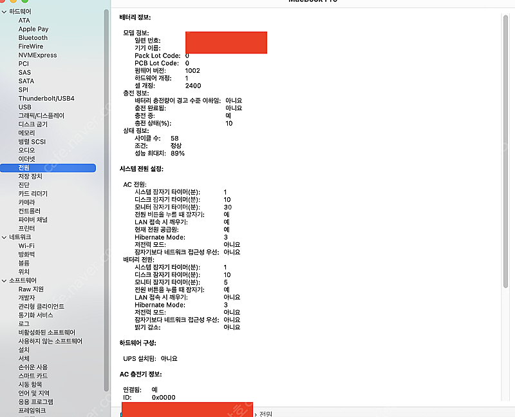This screenshot has height=417, width=515.
Task: Select 컨트롤러 in the sidebar
Action: point(29,211)
